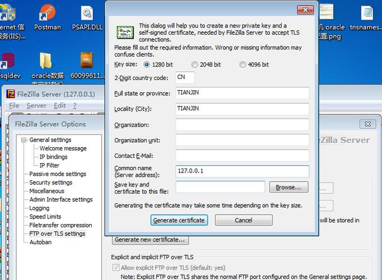The height and width of the screenshot is (280, 382).
Task: Select Passive mode settings tree item
Action: coord(58,174)
